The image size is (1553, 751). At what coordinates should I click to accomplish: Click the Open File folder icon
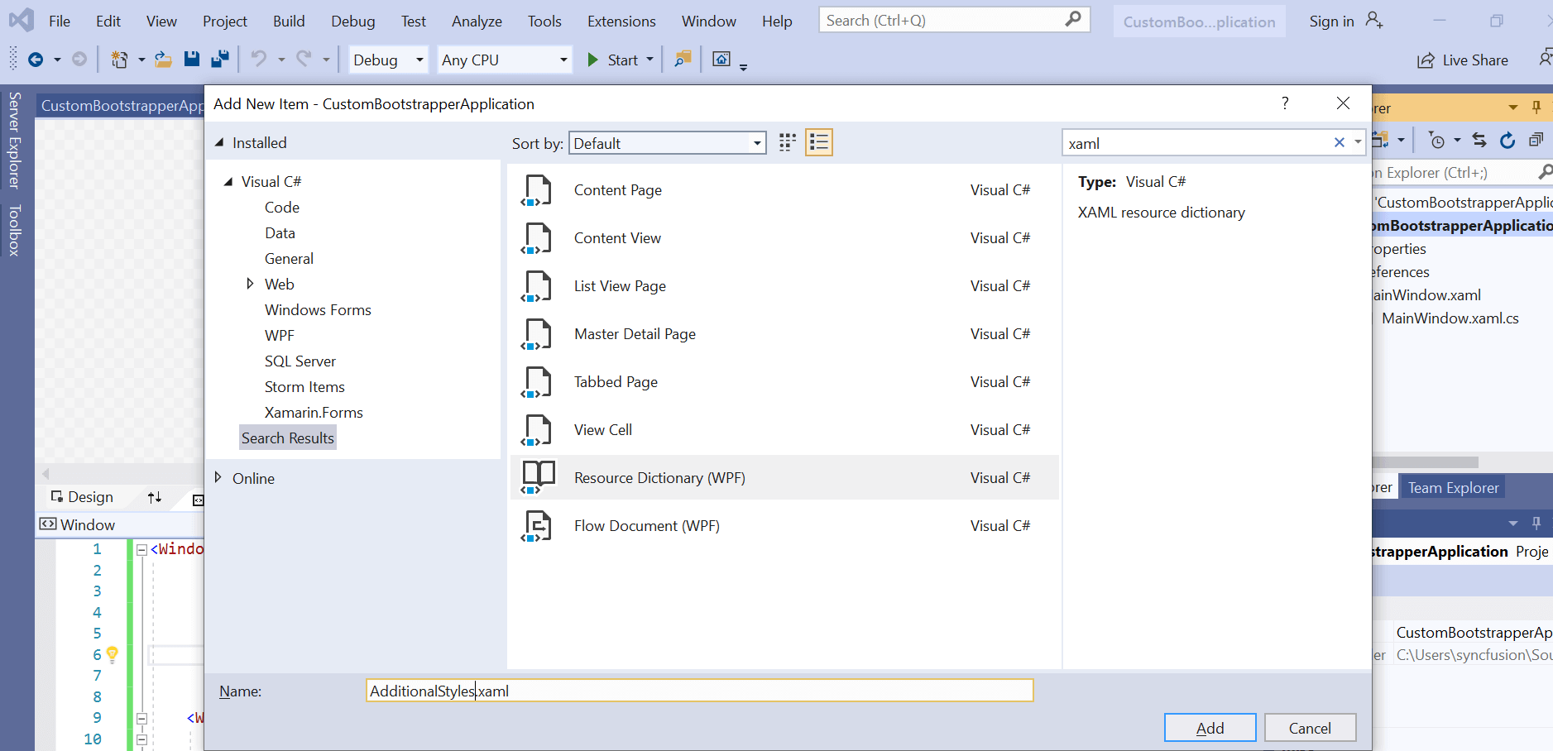click(x=163, y=59)
